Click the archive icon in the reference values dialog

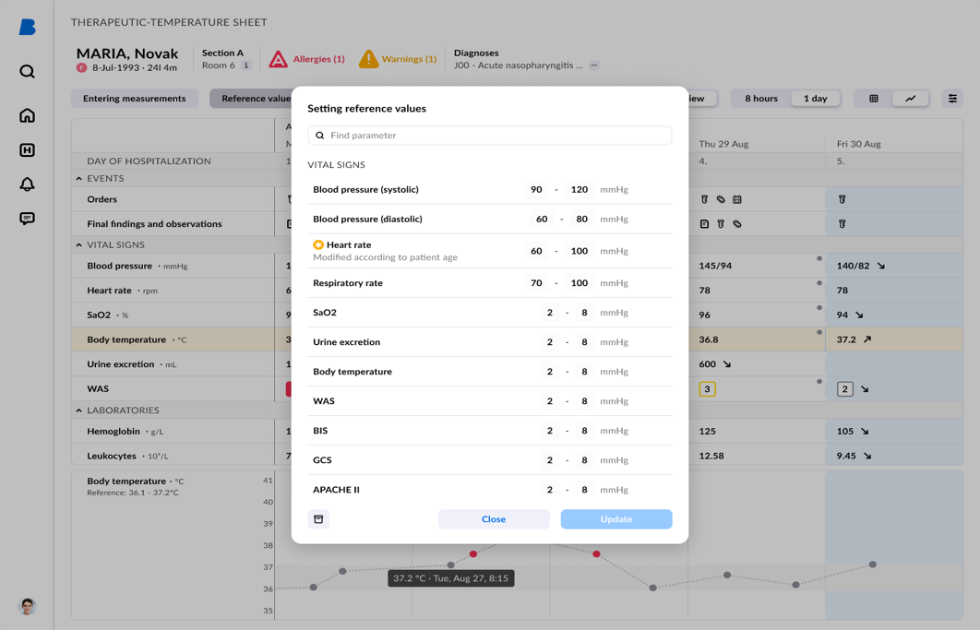click(x=318, y=519)
